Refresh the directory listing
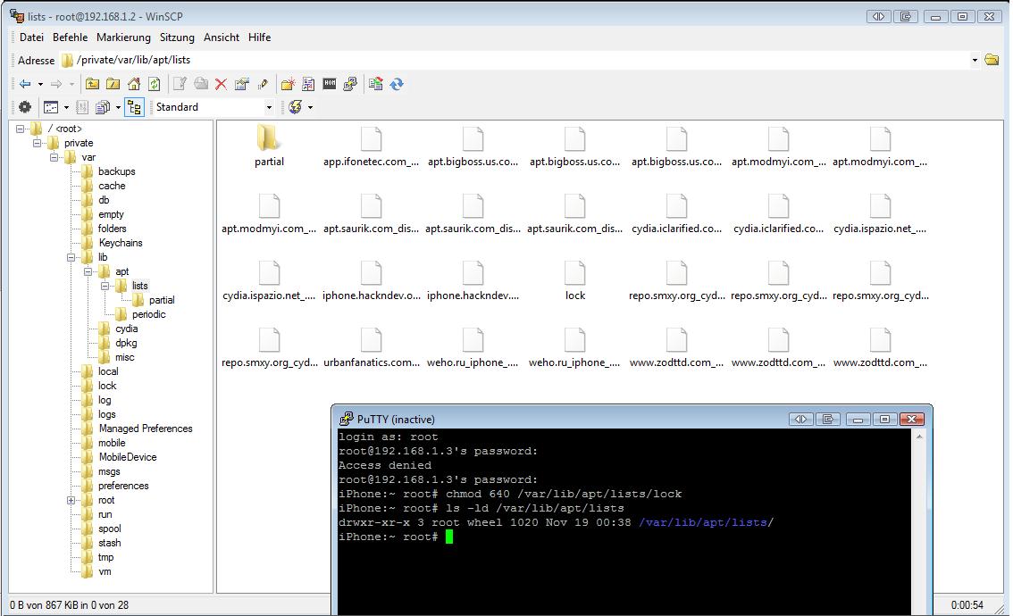This screenshot has width=1013, height=616. tap(155, 84)
